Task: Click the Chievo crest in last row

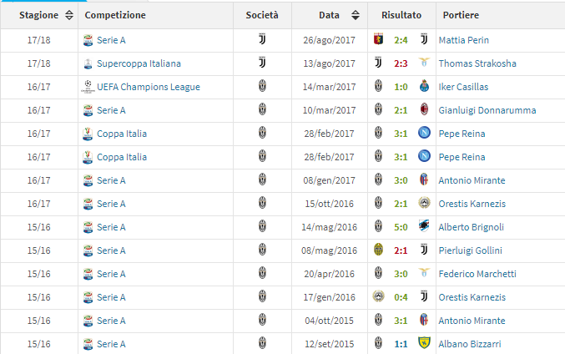Action: tap(425, 342)
